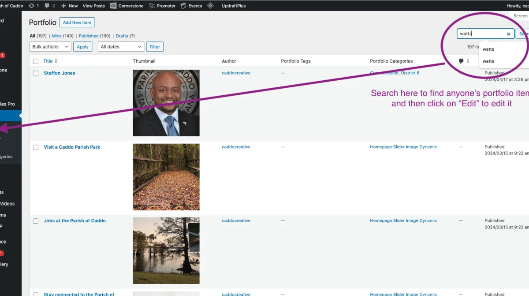Open comments bubble in admin bar
The width and height of the screenshot is (529, 296).
click(47, 6)
